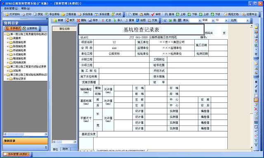264x158 pixels.
Task: Click 部位 list scrollbar left arrow
Action: pos(54,142)
